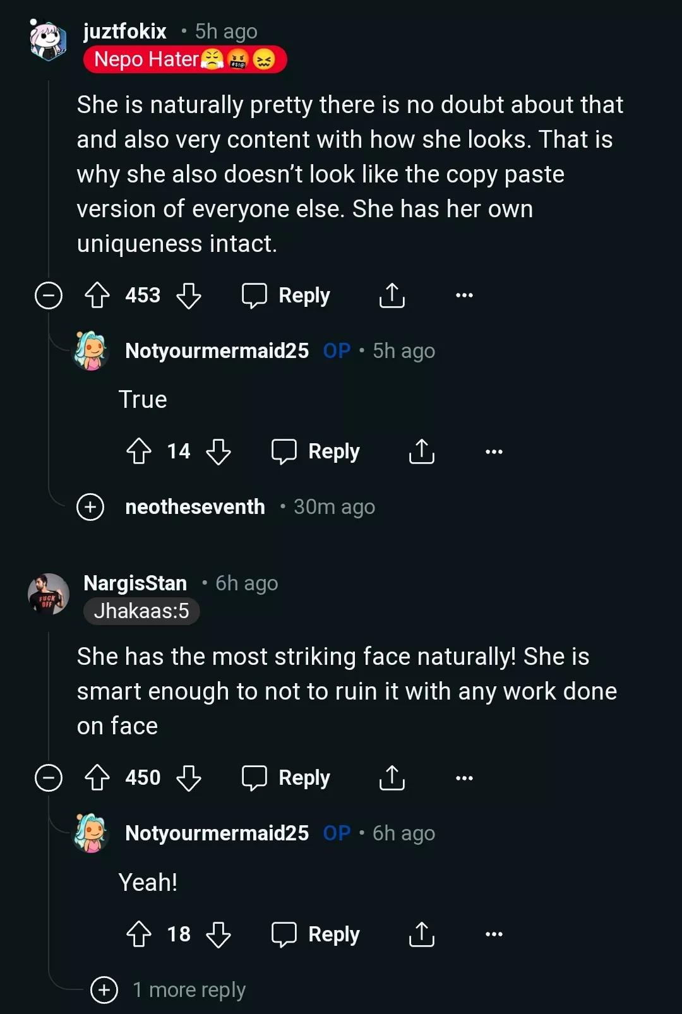The image size is (682, 1014).
Task: Collapse NargisStan's comment thread
Action: [49, 777]
